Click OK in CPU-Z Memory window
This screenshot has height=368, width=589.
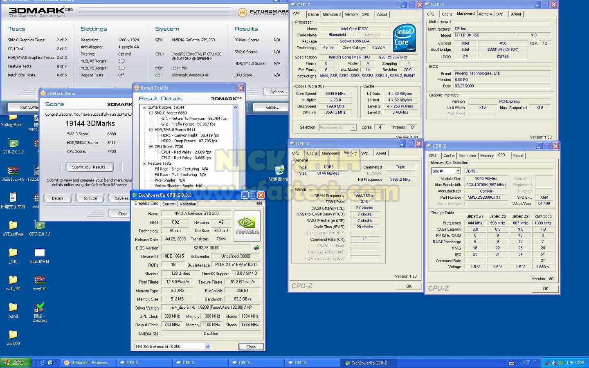pyautogui.click(x=409, y=286)
